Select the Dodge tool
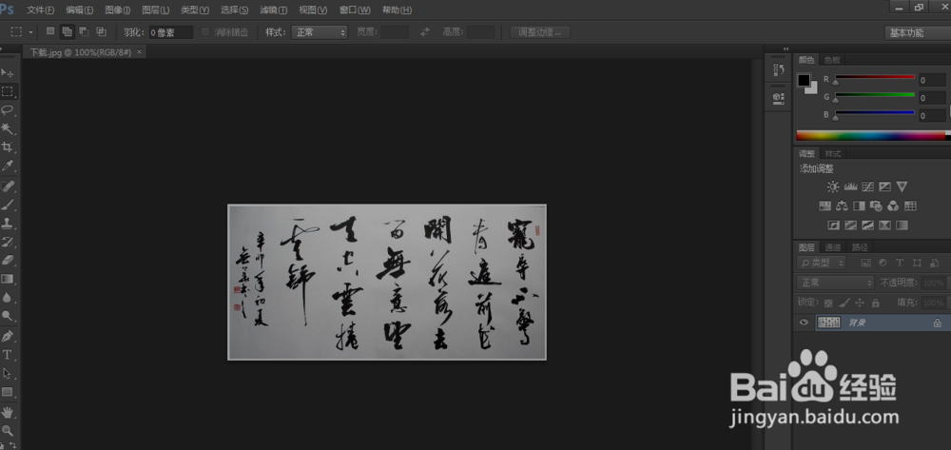This screenshot has height=450, width=951. pos(8,315)
